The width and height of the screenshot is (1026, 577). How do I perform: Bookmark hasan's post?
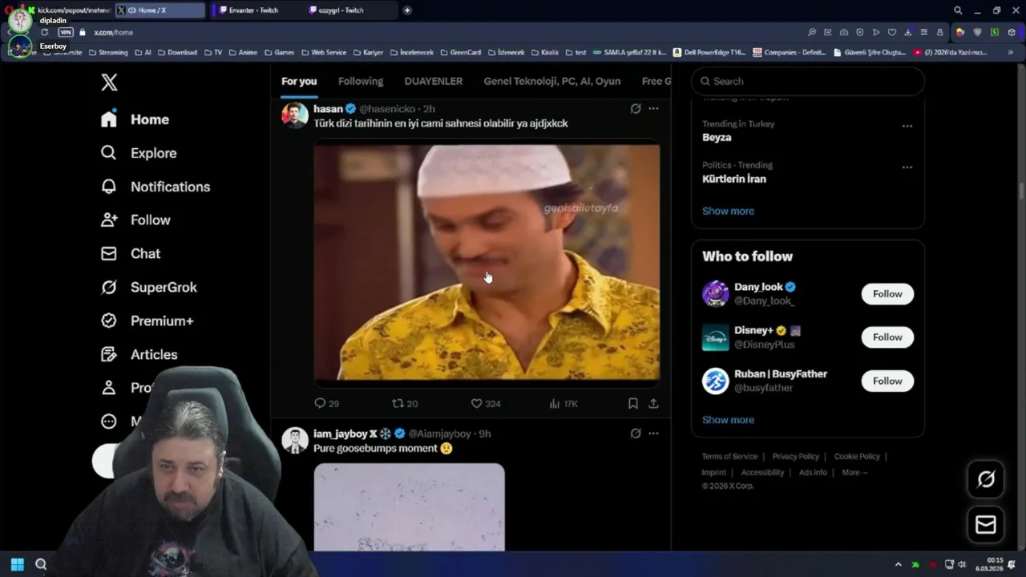[633, 404]
